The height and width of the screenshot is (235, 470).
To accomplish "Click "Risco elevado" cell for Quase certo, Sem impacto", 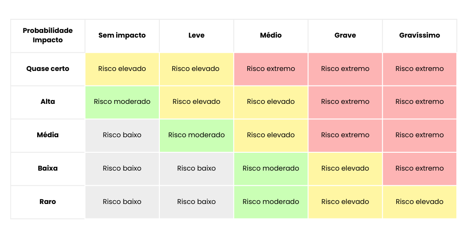I will (122, 69).
